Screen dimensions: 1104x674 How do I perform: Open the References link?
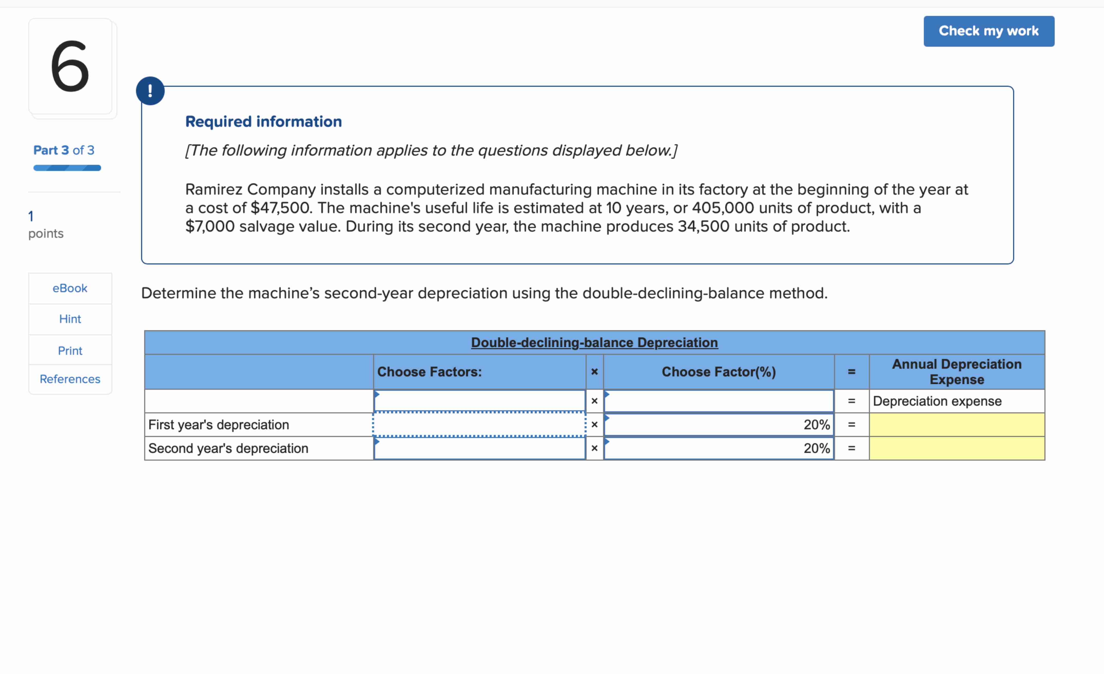pos(70,379)
